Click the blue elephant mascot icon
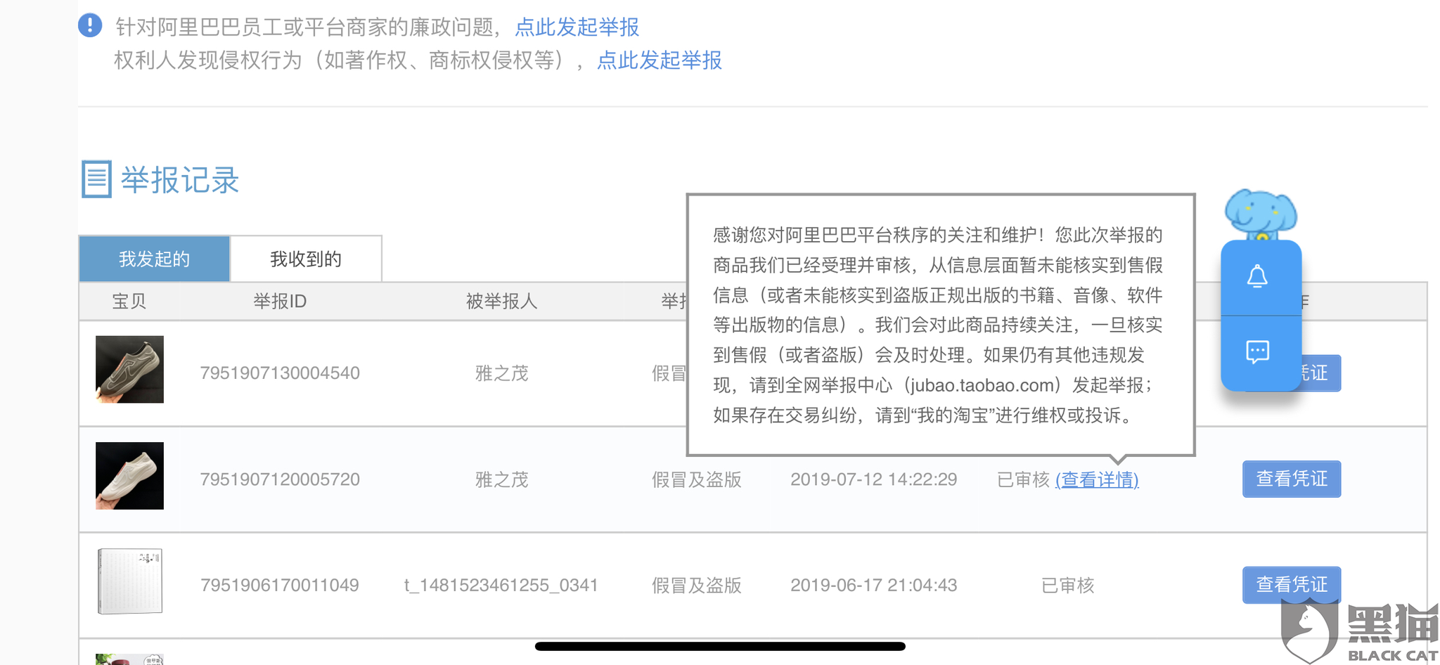Viewport: 1440px width, 665px height. tap(1261, 214)
